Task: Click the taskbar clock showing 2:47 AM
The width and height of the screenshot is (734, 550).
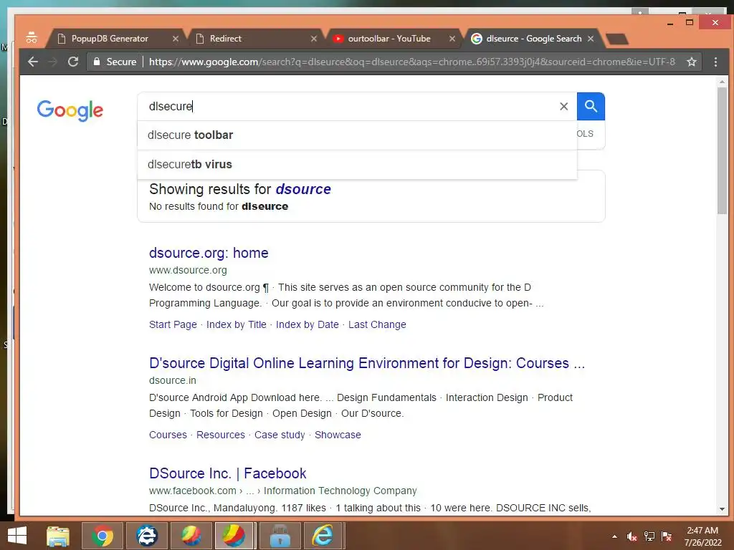Action: coord(702,536)
